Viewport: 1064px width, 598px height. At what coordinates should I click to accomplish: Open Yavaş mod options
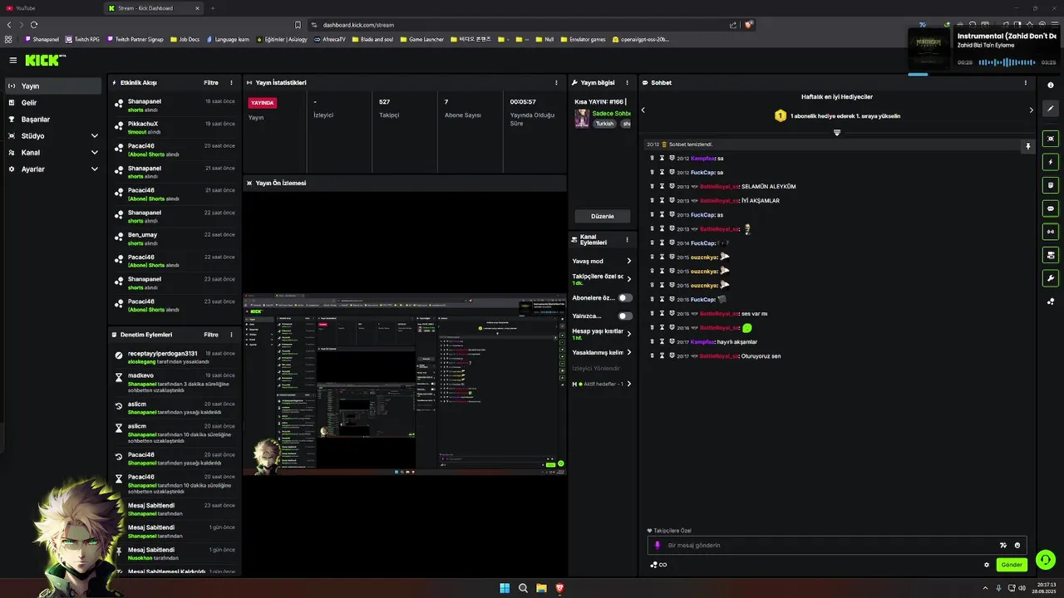click(601, 261)
